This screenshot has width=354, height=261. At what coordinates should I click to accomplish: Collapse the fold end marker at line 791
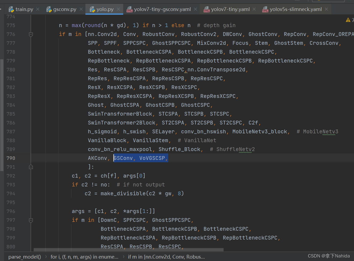pos(31,167)
